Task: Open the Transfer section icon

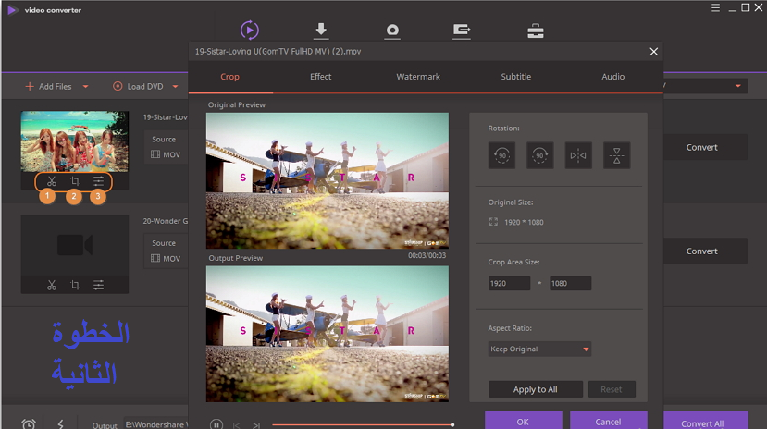Action: 462,31
